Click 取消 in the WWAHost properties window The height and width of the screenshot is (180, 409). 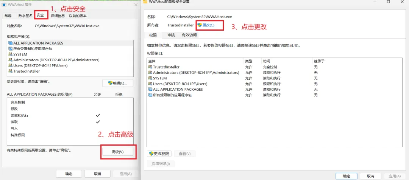[x=97, y=174]
